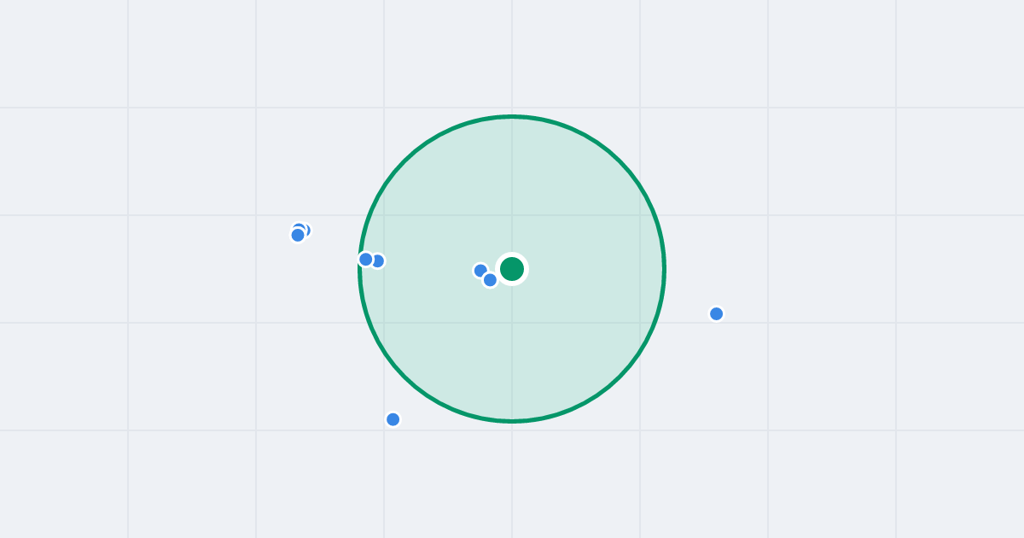The height and width of the screenshot is (538, 1024).
Task: Click the grid intersection directly below the green center marker
Action: [x=512, y=323]
